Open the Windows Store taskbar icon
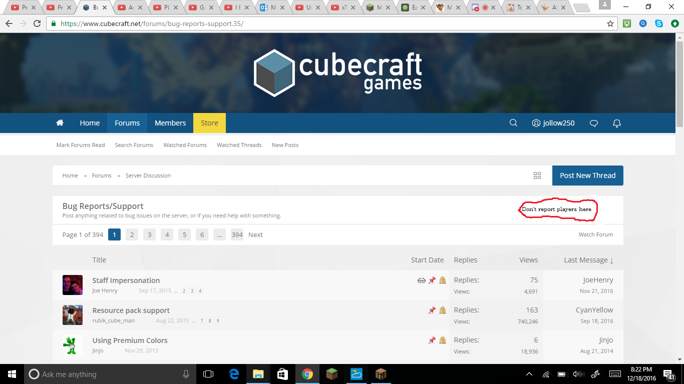Image resolution: width=684 pixels, height=384 pixels. point(283,374)
